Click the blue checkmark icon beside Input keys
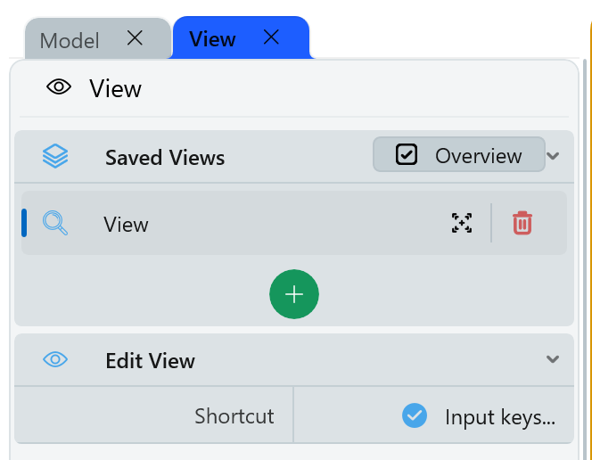 click(414, 416)
